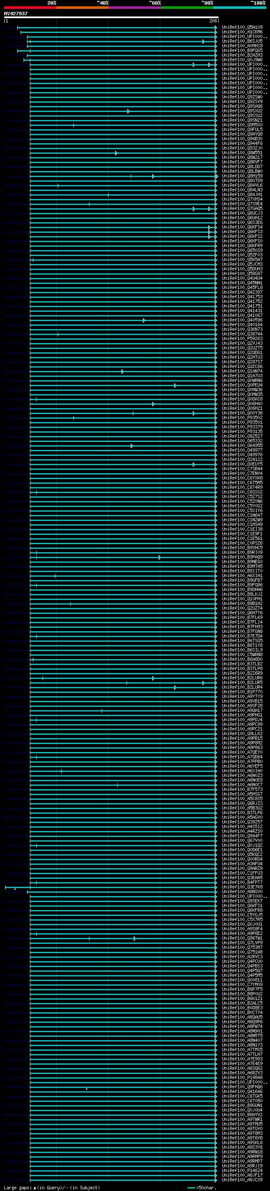Image resolution: width=270 pixels, height=1191 pixels.
Task: Select hit UniRef100_Q9M5X0
Action: pos(242,125)
